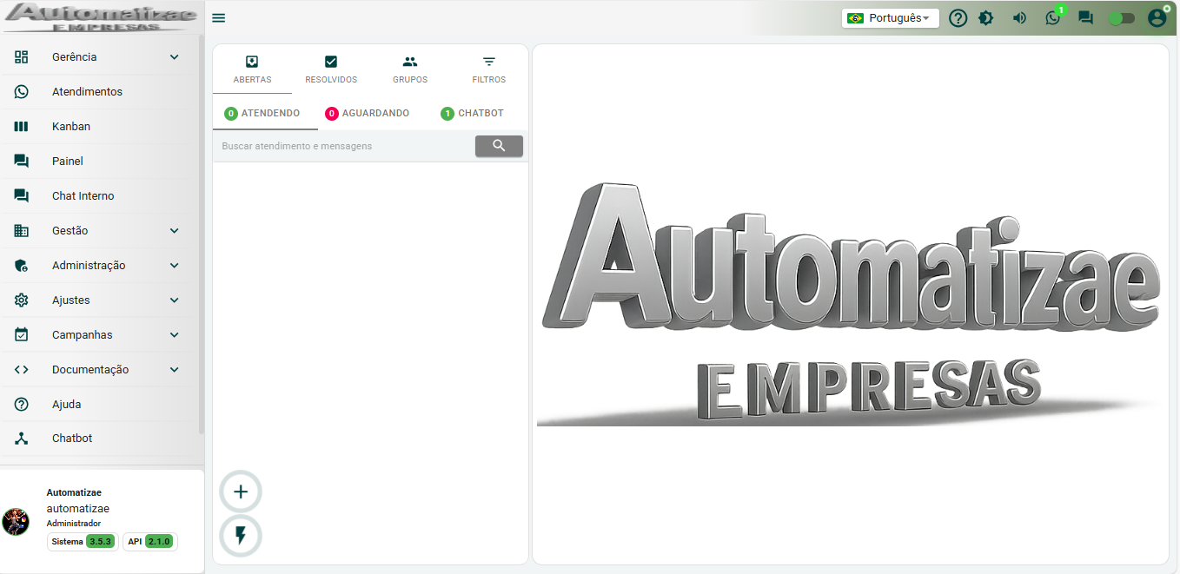Click the new ticket plus button
Viewport: 1180px width, 574px height.
pos(240,492)
